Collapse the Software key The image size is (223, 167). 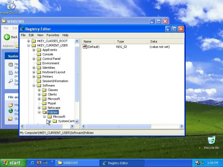[34, 85]
